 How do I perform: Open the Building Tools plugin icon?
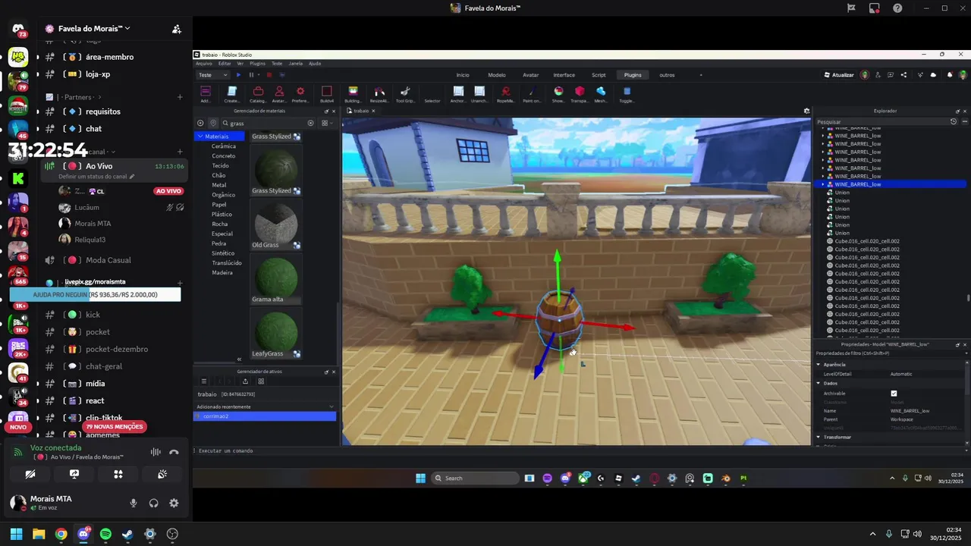click(353, 92)
